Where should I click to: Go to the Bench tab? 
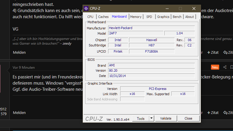click(x=177, y=17)
